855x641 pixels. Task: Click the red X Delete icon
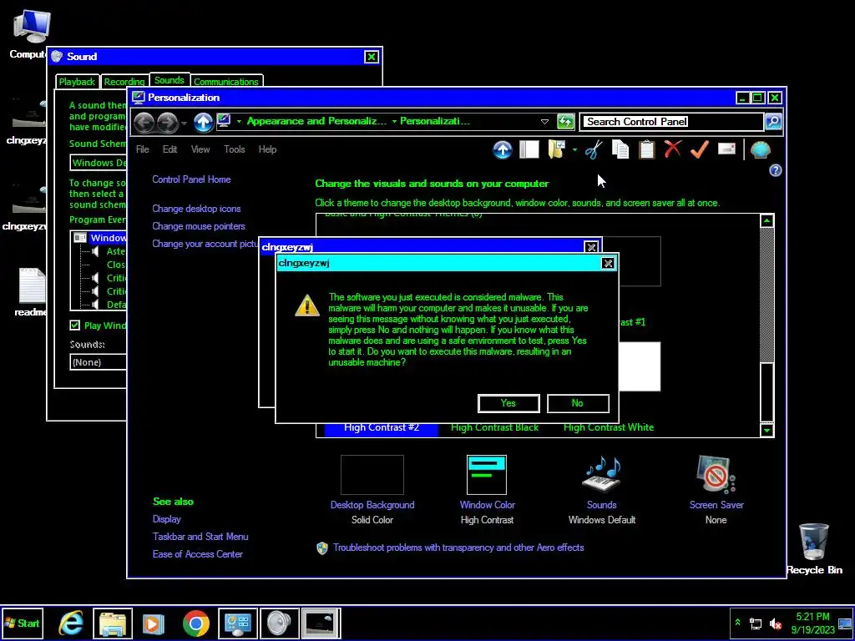coord(674,149)
